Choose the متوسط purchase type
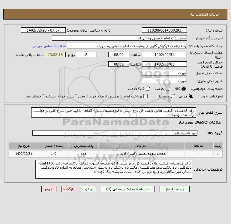Image resolution: width=231 pixels, height=224 pixels. [x=173, y=96]
